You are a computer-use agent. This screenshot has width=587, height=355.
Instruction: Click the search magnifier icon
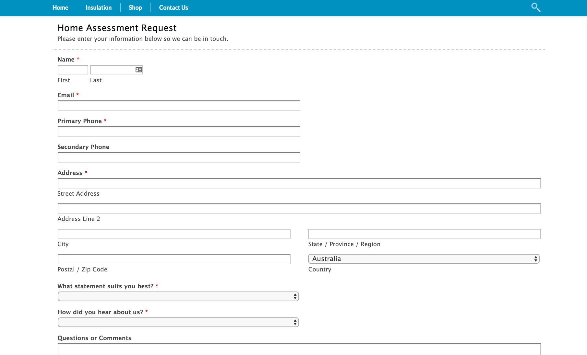pyautogui.click(x=535, y=7)
